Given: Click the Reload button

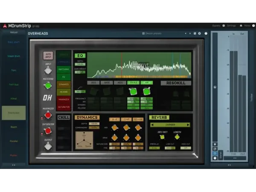Looking at the screenshot, I should pos(14,32).
